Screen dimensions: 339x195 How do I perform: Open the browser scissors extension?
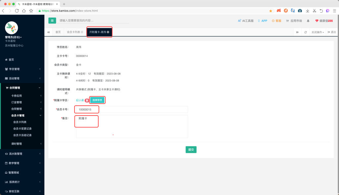(x=315, y=11)
